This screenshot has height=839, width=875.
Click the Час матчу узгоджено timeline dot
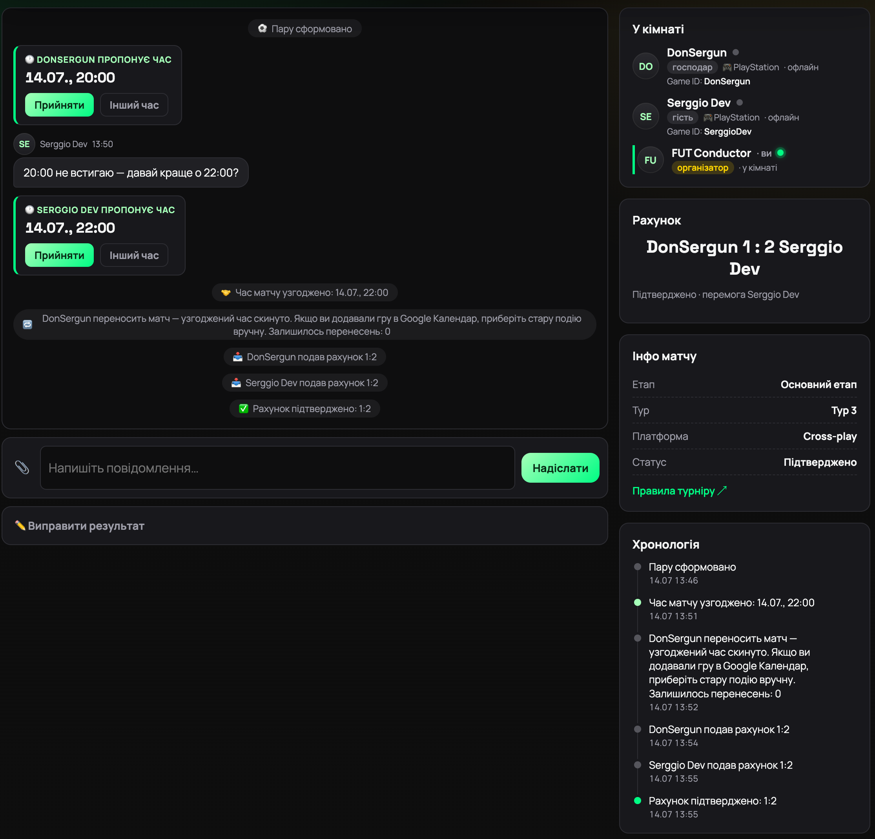pyautogui.click(x=638, y=602)
